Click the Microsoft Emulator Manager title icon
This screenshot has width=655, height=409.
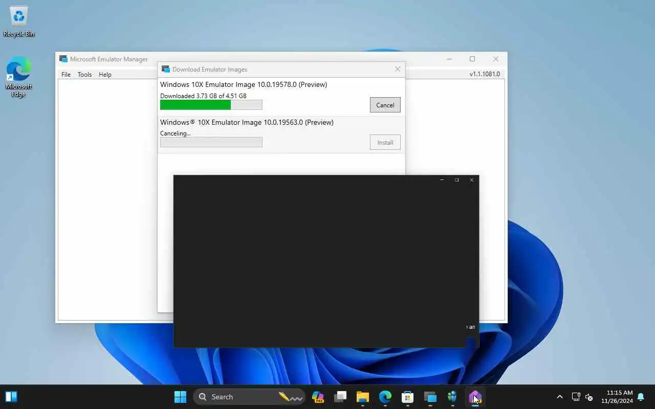(x=63, y=59)
